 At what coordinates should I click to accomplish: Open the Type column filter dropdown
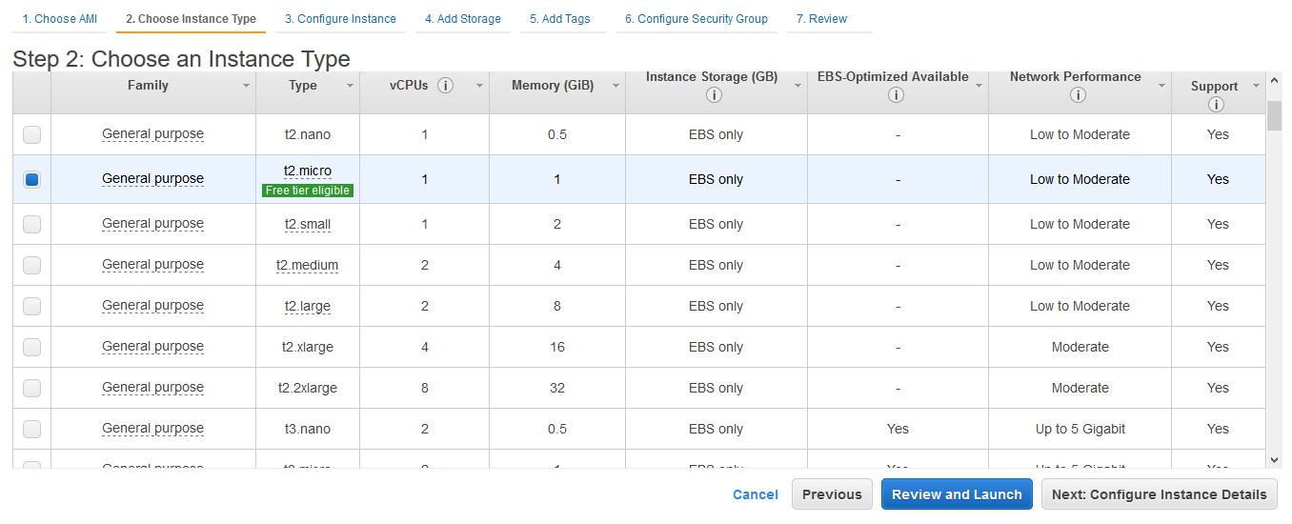(x=350, y=86)
